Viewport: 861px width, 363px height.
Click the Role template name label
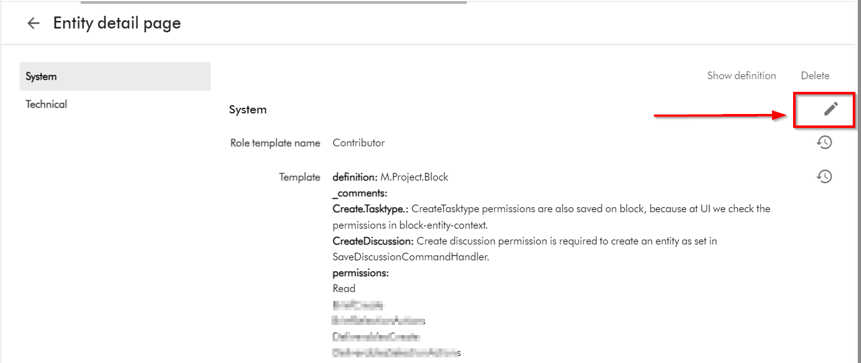pyautogui.click(x=275, y=143)
